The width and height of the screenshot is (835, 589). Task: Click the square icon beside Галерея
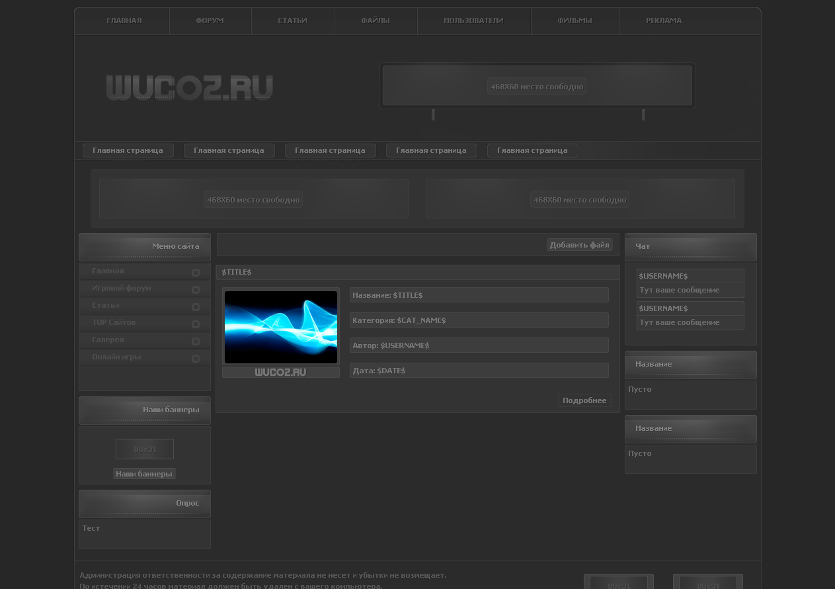196,341
